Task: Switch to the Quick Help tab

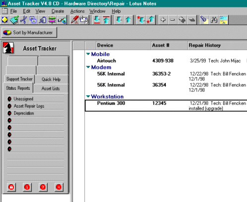Action: point(51,79)
